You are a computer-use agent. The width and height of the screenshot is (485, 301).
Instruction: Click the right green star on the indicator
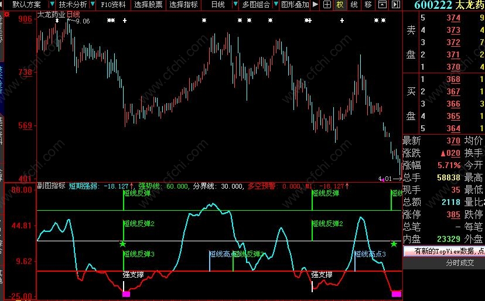coord(394,244)
